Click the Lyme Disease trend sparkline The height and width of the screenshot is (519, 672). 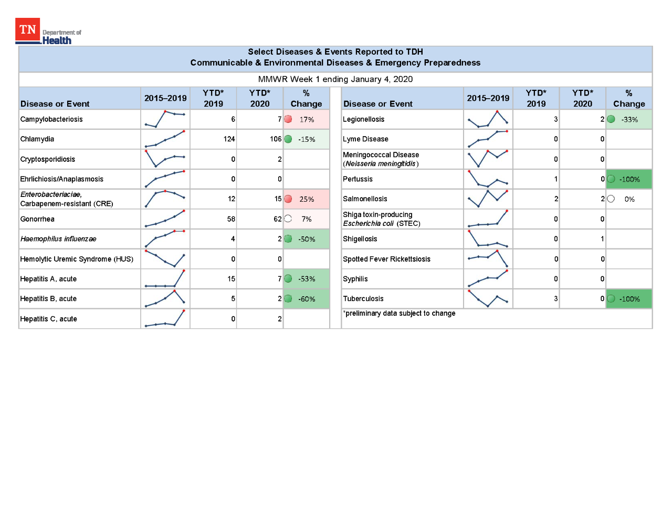488,139
